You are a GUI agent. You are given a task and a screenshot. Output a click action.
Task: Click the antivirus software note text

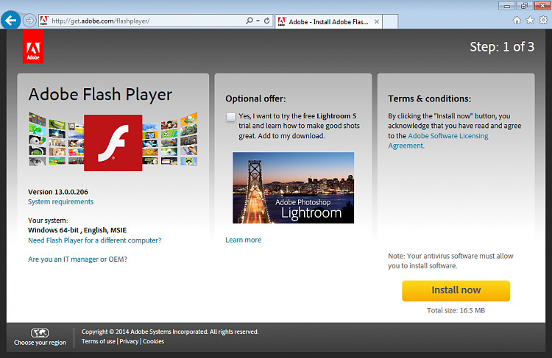(x=450, y=261)
